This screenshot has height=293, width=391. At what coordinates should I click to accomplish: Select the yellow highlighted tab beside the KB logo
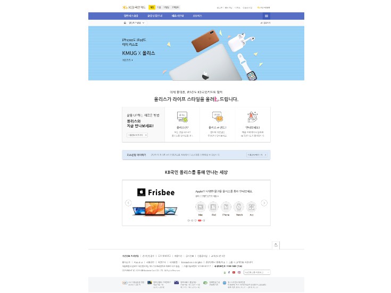pyautogui.click(x=152, y=7)
